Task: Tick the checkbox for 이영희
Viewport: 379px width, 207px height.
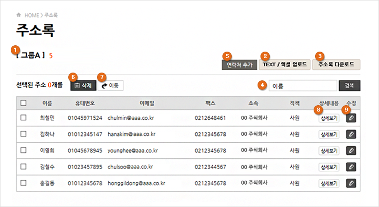Action: pos(23,151)
